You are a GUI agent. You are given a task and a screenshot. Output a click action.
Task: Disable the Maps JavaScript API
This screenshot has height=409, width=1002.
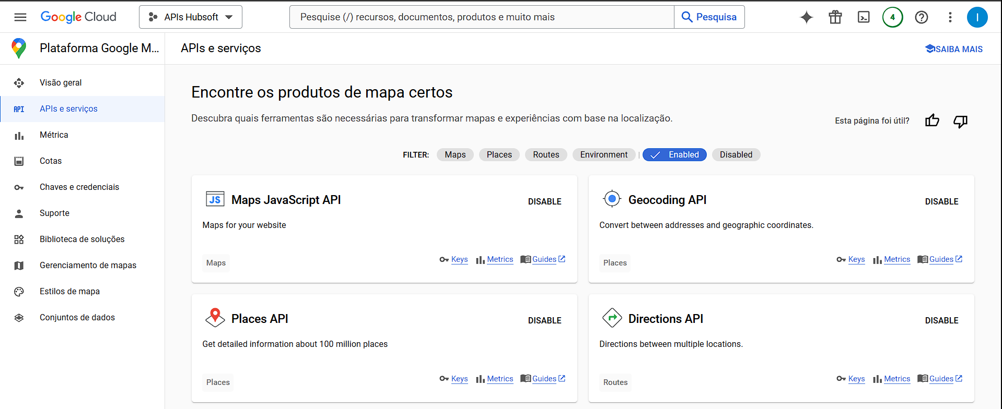[x=544, y=201]
